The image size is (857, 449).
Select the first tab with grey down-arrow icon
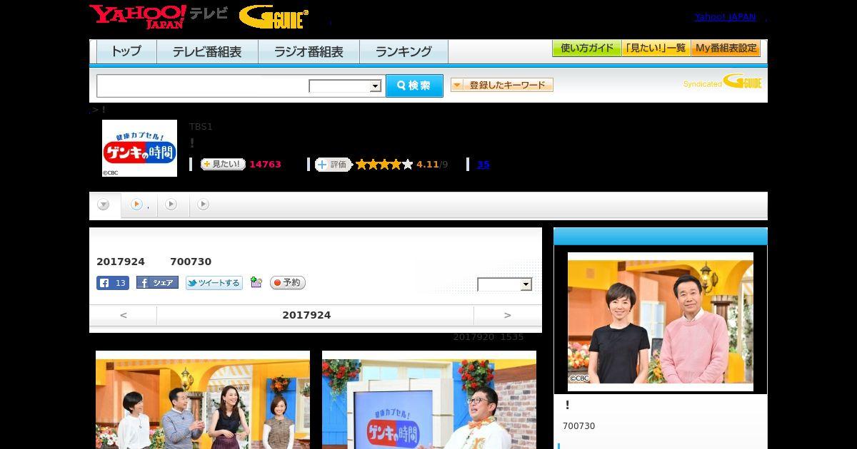coord(104,205)
